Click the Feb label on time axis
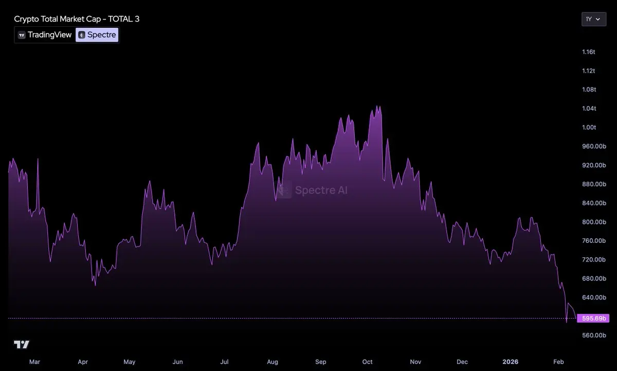Screen dimensions: 617x371 [x=558, y=362]
